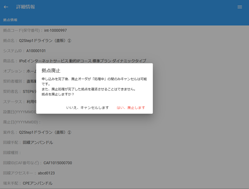Click the 拠点廃止 dialog title
This screenshot has width=249, height=189.
click(x=51, y=70)
